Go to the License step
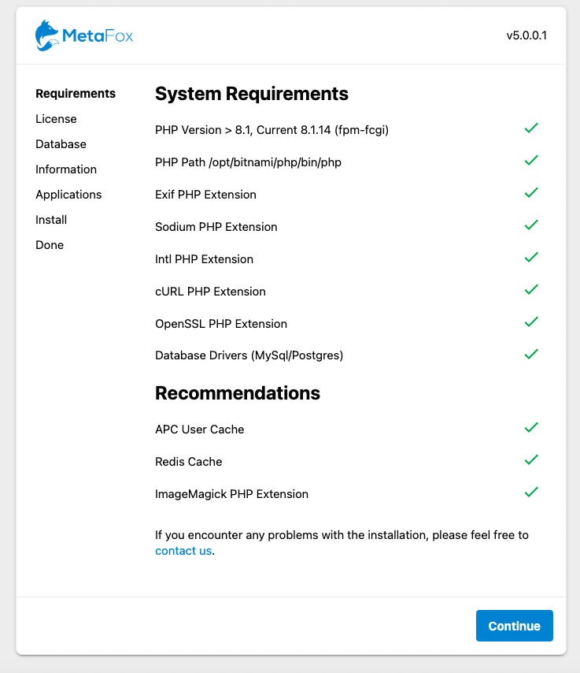The width and height of the screenshot is (580, 673). (56, 119)
